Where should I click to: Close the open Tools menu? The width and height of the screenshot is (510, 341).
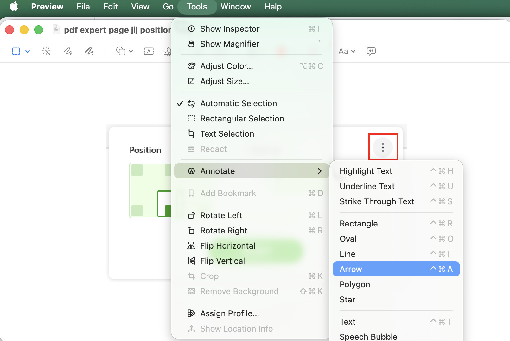197,7
